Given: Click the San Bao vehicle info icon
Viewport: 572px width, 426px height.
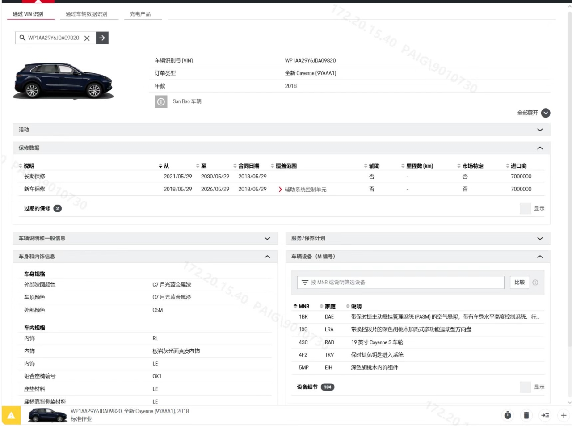Looking at the screenshot, I should pyautogui.click(x=161, y=102).
